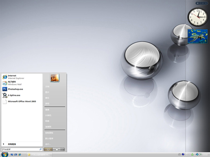Click the sea turtle slideshow gadget
This screenshot has height=157, width=210.
(198, 37)
